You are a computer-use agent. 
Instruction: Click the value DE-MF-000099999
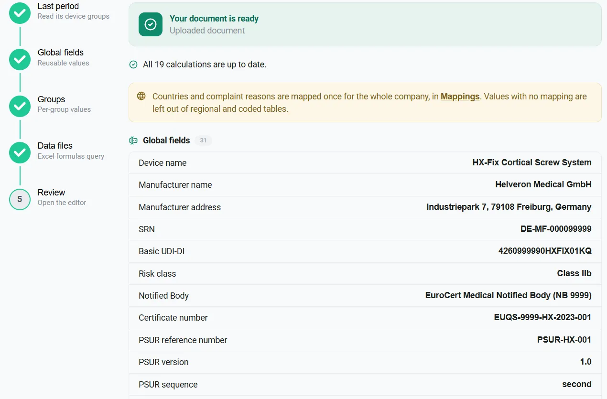click(x=556, y=229)
